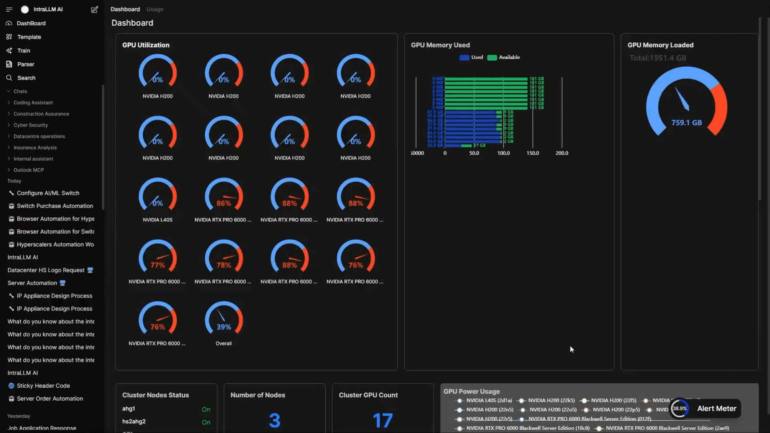Toggle NVIDIA H200 (22n5) power legend
770x433 pixels.
pos(485,410)
